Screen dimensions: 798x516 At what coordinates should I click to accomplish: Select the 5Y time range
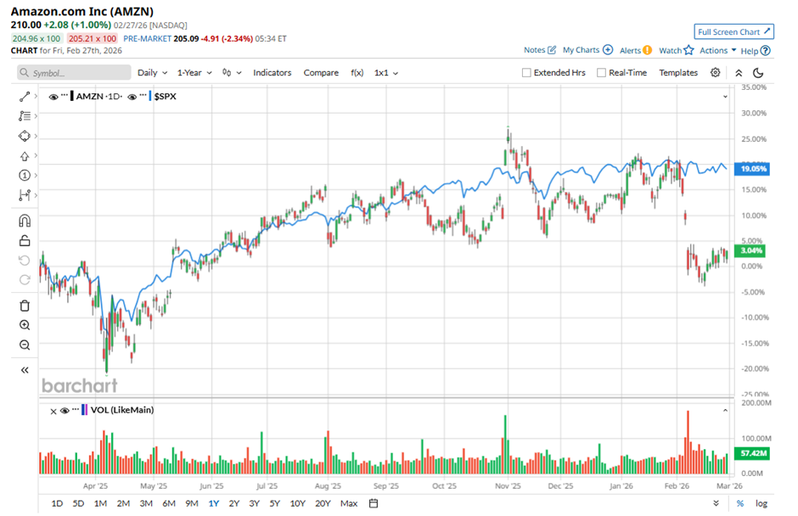point(275,503)
